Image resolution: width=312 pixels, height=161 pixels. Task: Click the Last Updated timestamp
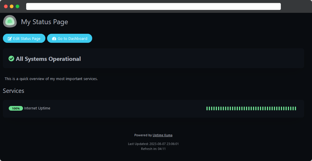153,144
